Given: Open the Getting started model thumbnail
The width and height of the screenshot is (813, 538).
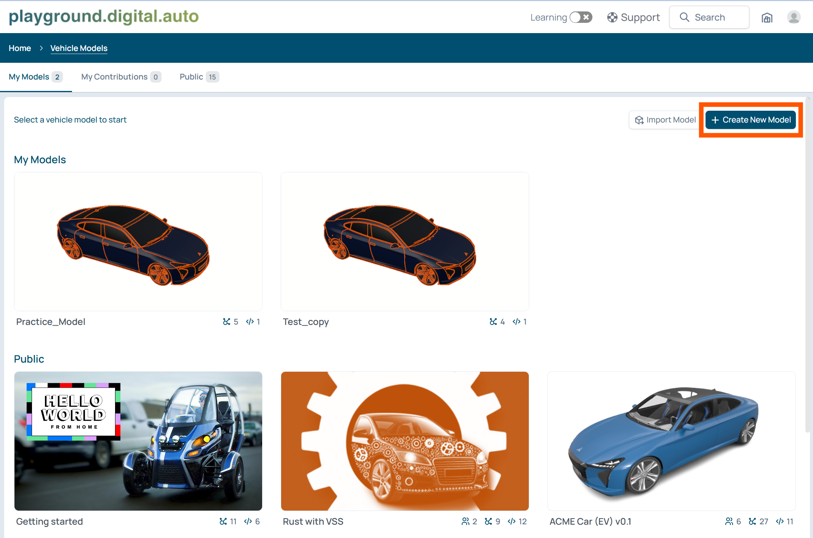Looking at the screenshot, I should click(x=138, y=441).
